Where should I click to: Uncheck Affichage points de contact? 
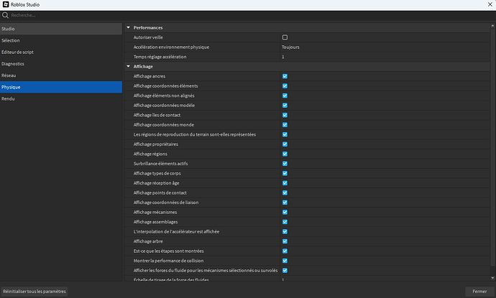[285, 192]
